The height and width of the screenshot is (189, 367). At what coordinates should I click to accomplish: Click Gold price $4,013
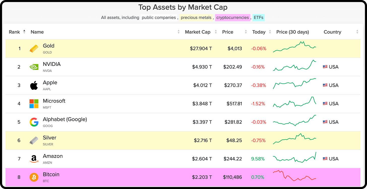point(235,49)
